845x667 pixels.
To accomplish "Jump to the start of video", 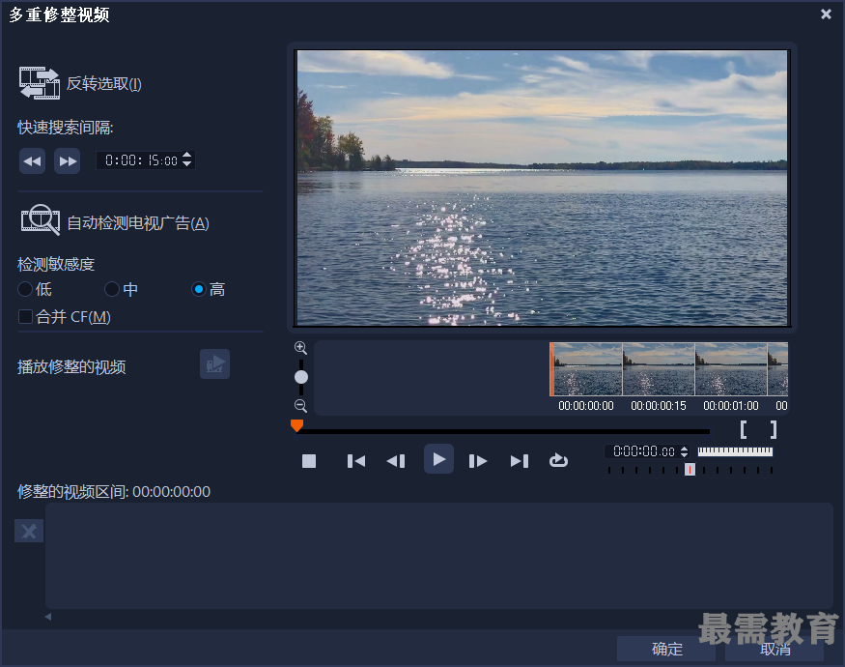I will [356, 461].
